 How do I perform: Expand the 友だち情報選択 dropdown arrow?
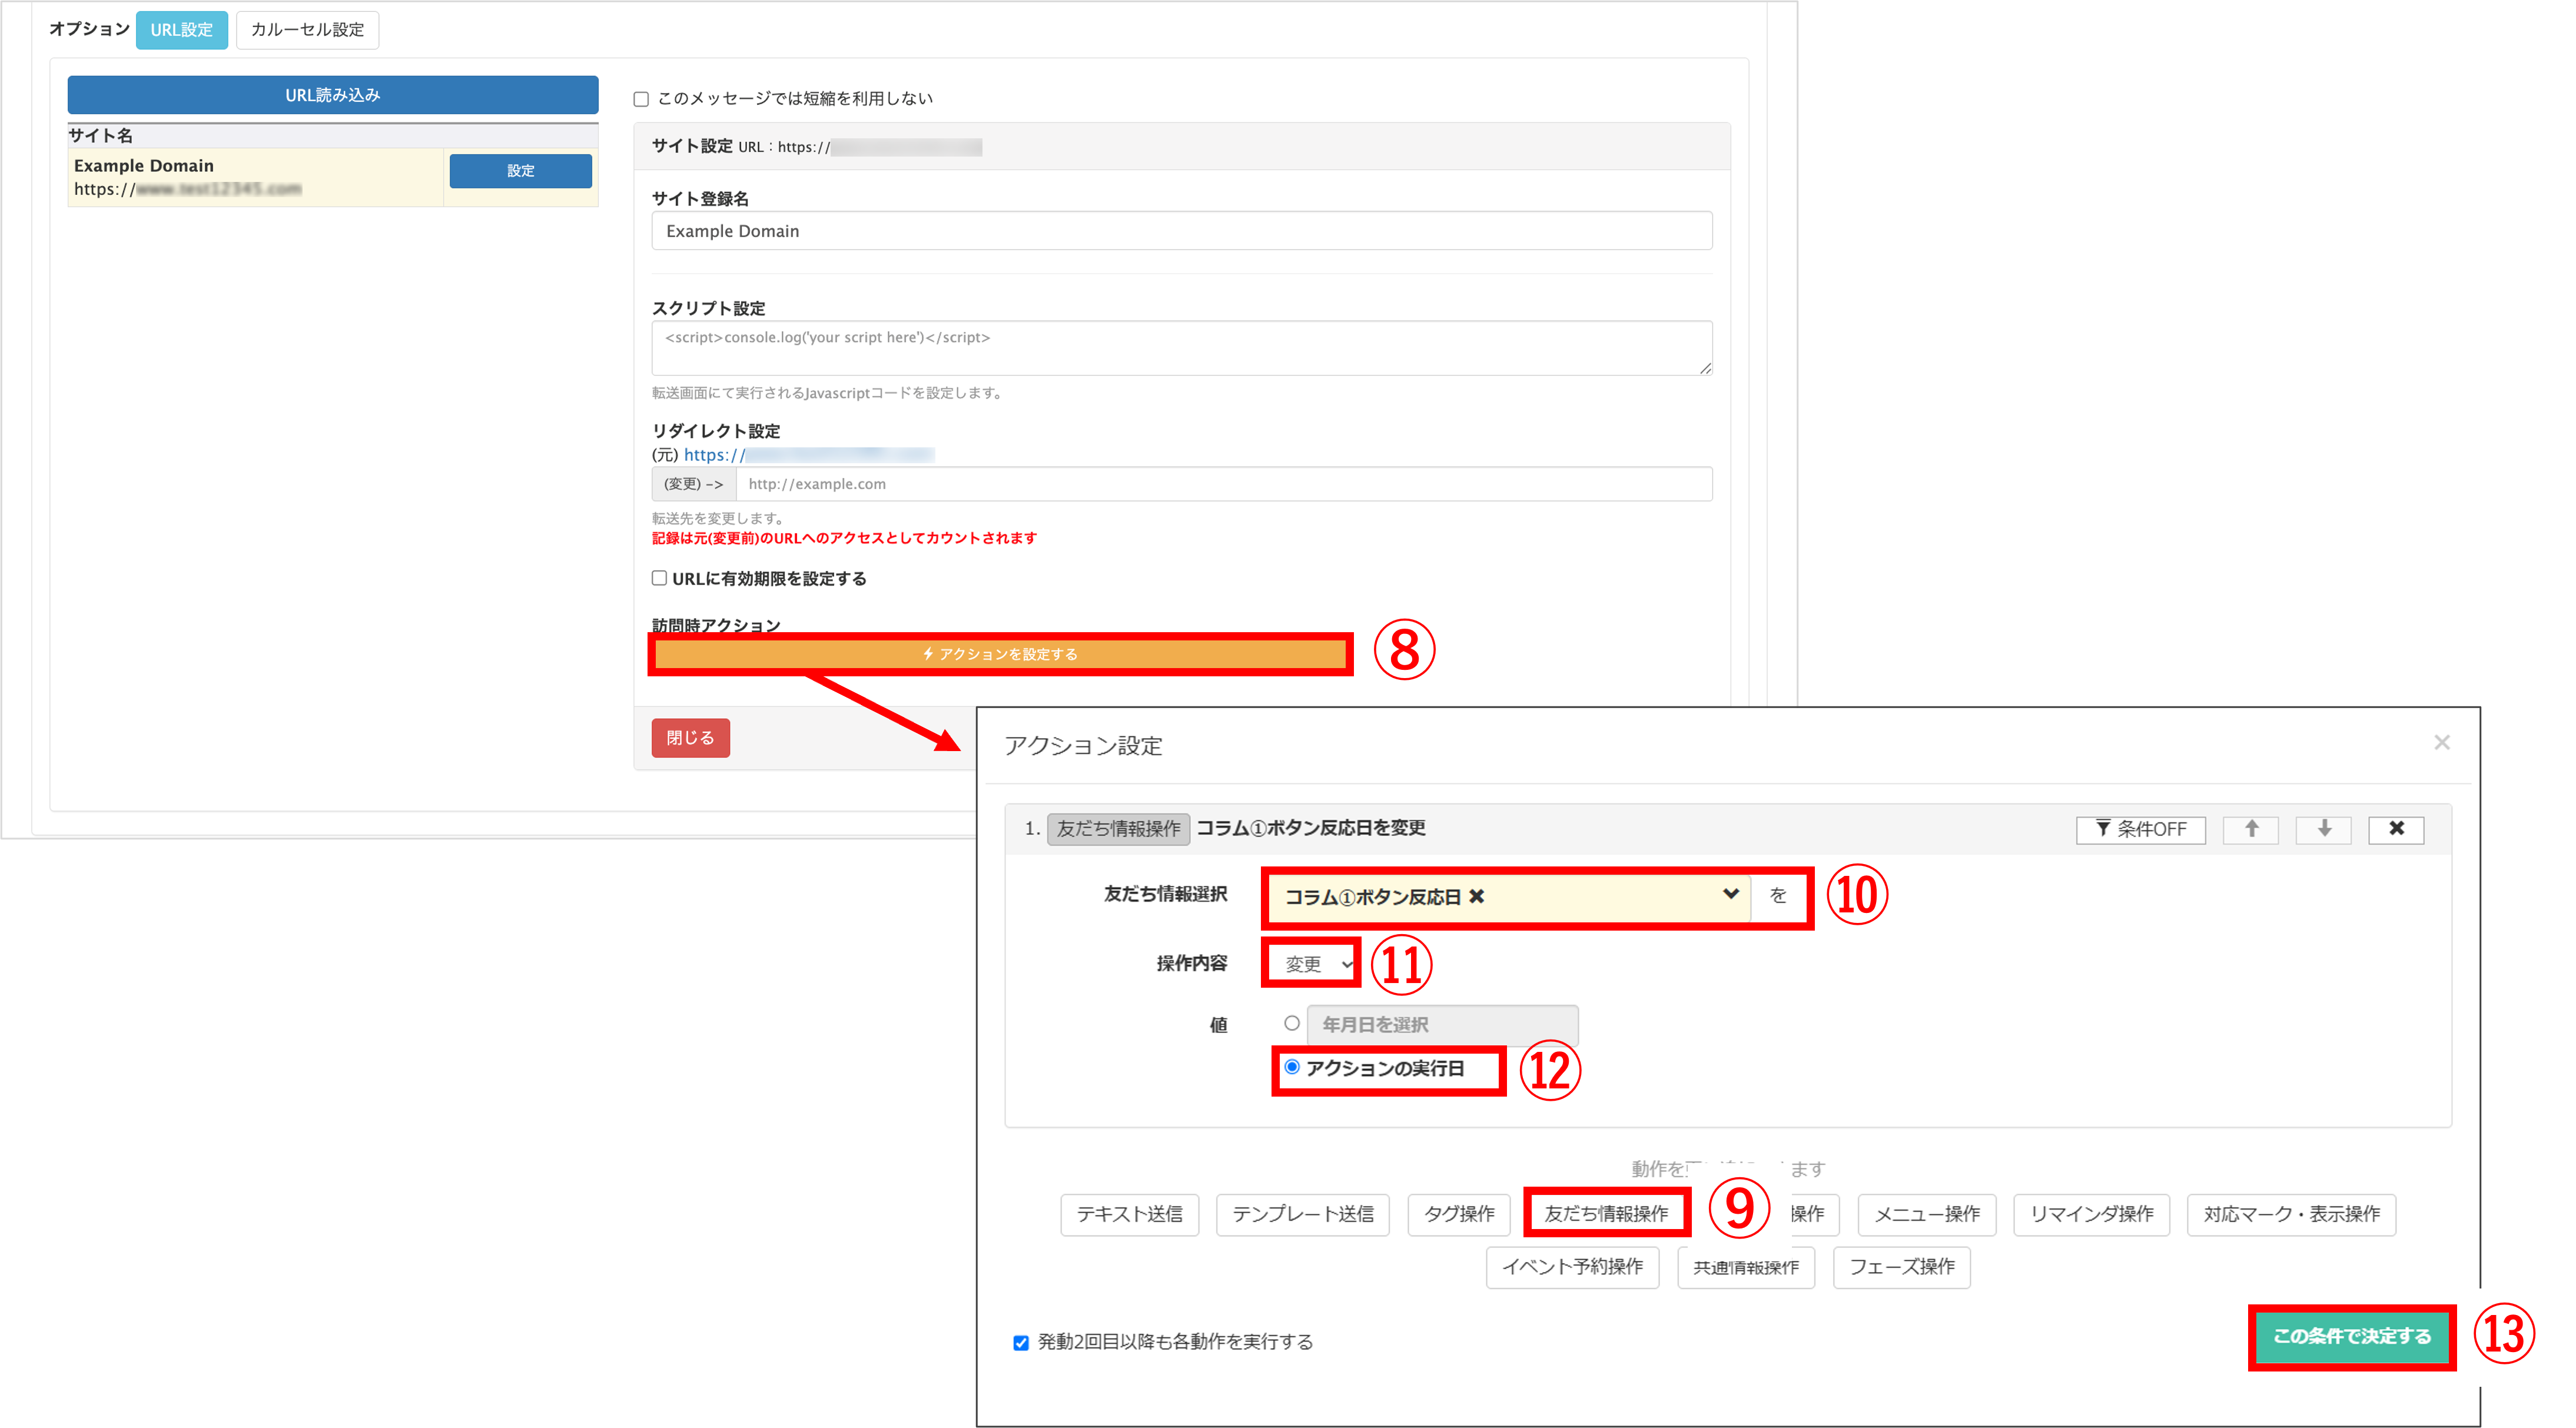[x=1730, y=895]
